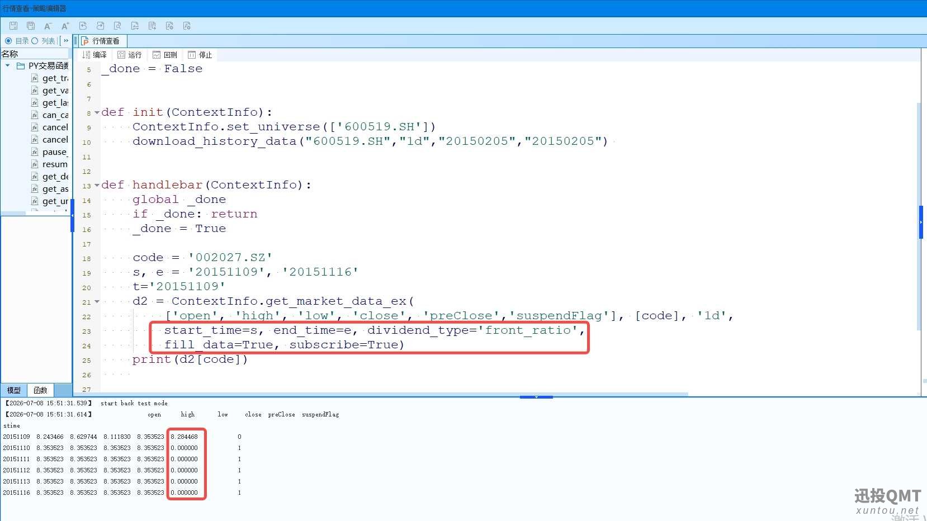The height and width of the screenshot is (521, 927).
Task: Switch to the 函数 tab
Action: pyautogui.click(x=40, y=390)
